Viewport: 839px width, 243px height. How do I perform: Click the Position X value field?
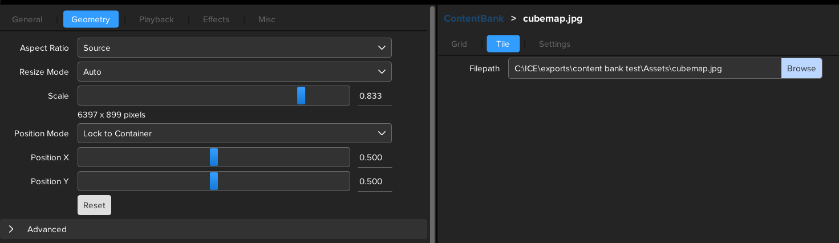tap(374, 157)
